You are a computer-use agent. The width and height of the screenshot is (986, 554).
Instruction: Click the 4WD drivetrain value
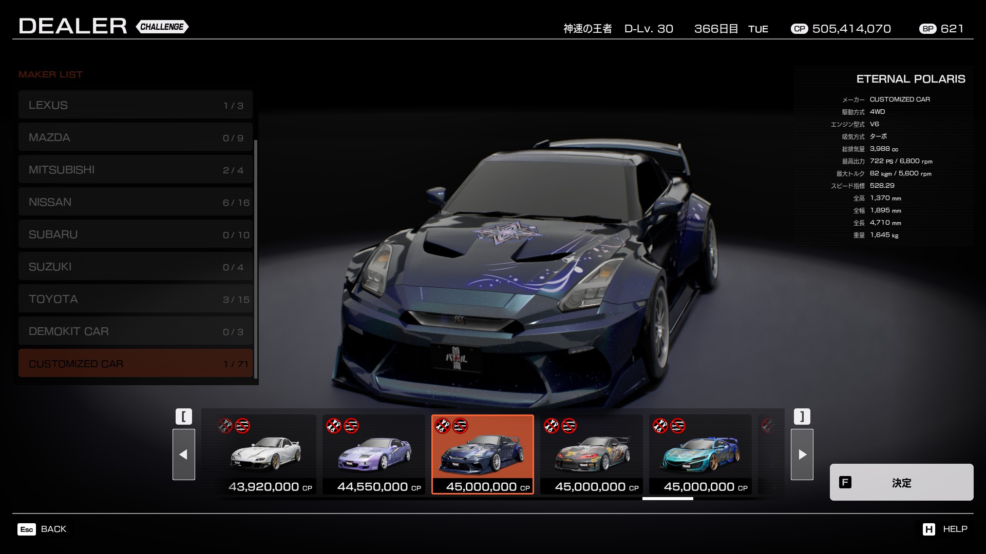(877, 112)
